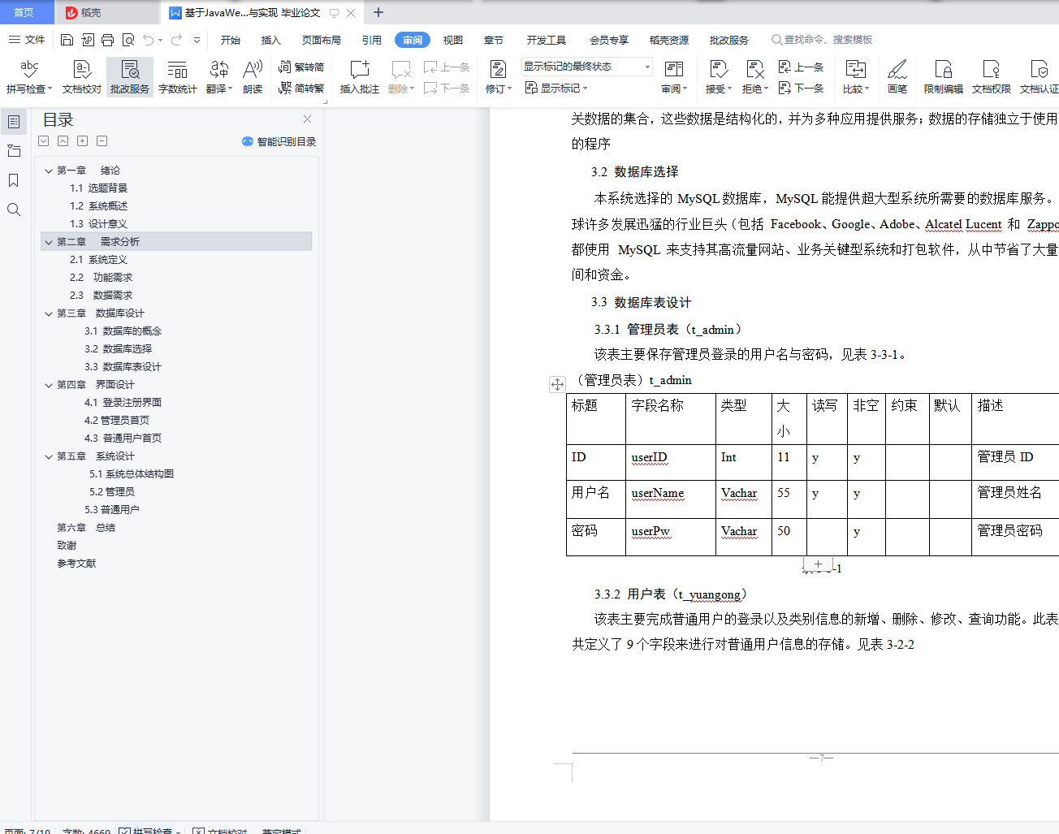Collapse the 第五章 系统设计 chevron
Image resolution: width=1059 pixels, height=834 pixels.
point(49,456)
